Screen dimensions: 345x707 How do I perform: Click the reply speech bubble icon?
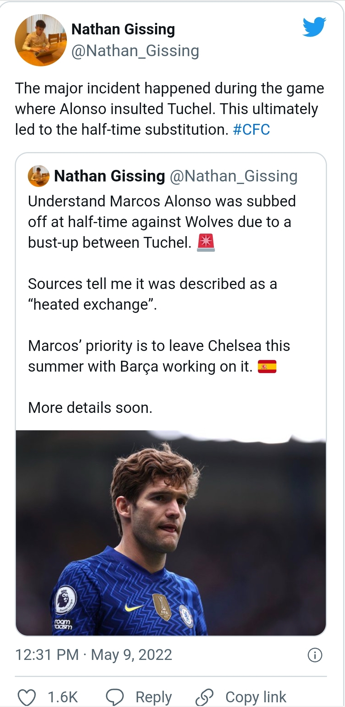click(x=115, y=697)
